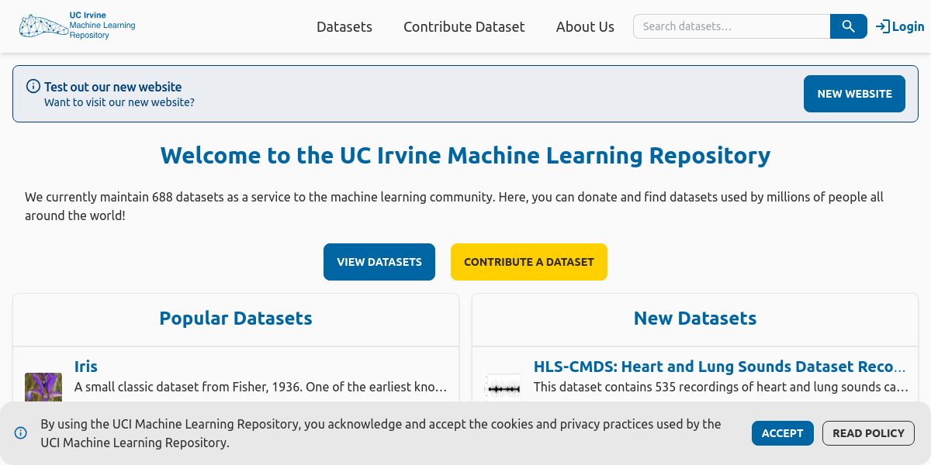
Task: Click the New Datasets heading
Action: pyautogui.click(x=695, y=319)
